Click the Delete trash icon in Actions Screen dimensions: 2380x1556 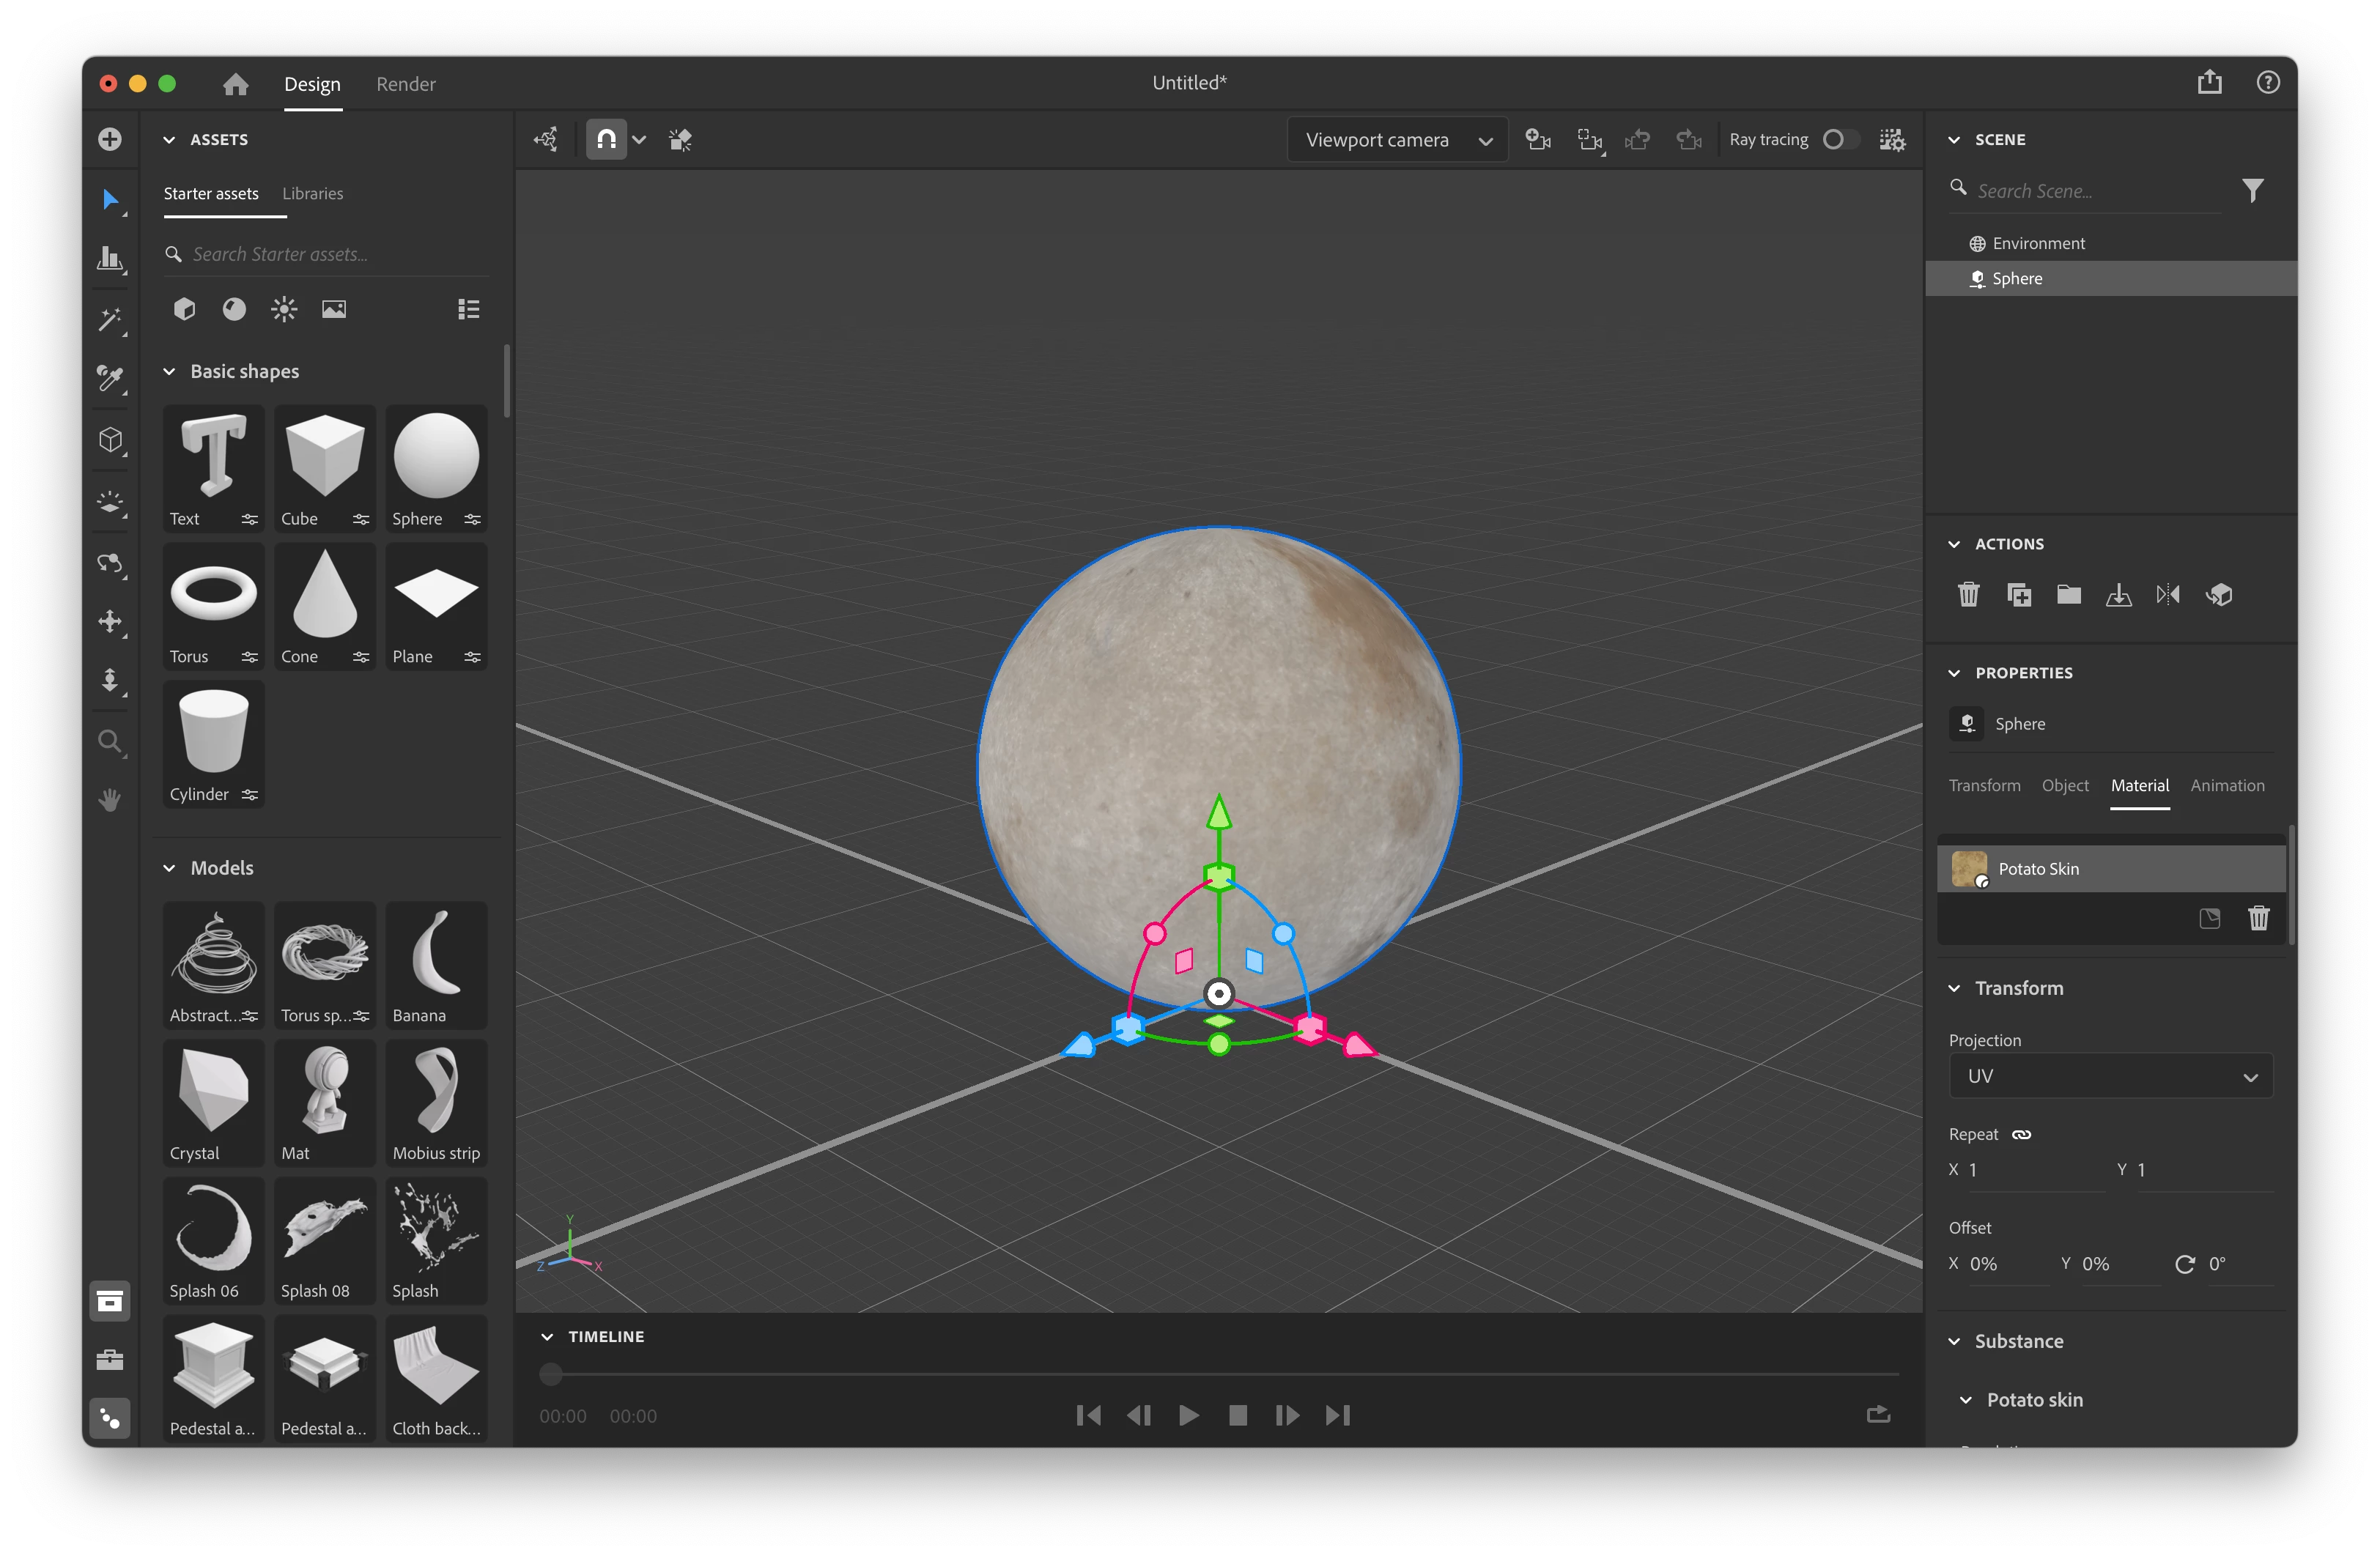coord(1968,595)
